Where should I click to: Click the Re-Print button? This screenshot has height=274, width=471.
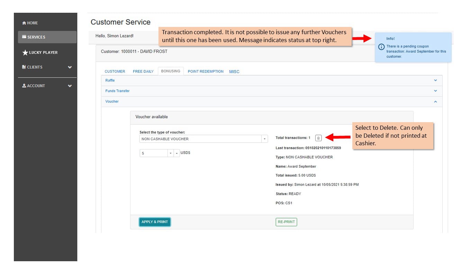[x=286, y=222]
